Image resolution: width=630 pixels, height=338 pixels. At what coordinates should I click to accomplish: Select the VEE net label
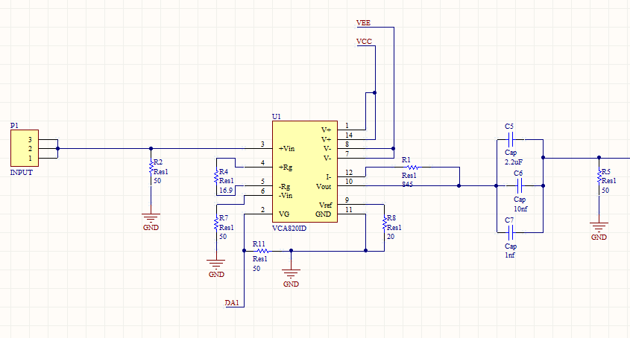363,23
